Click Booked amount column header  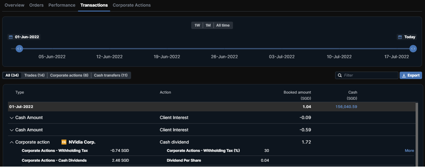[x=297, y=95]
